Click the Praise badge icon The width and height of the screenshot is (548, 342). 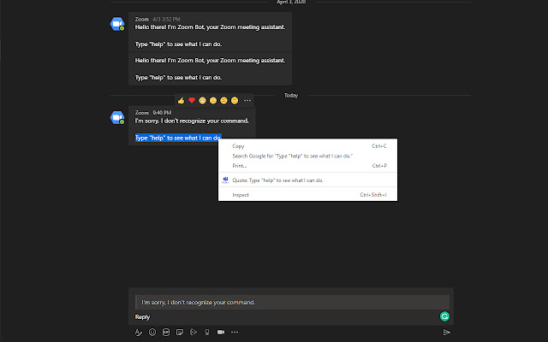[207, 333]
